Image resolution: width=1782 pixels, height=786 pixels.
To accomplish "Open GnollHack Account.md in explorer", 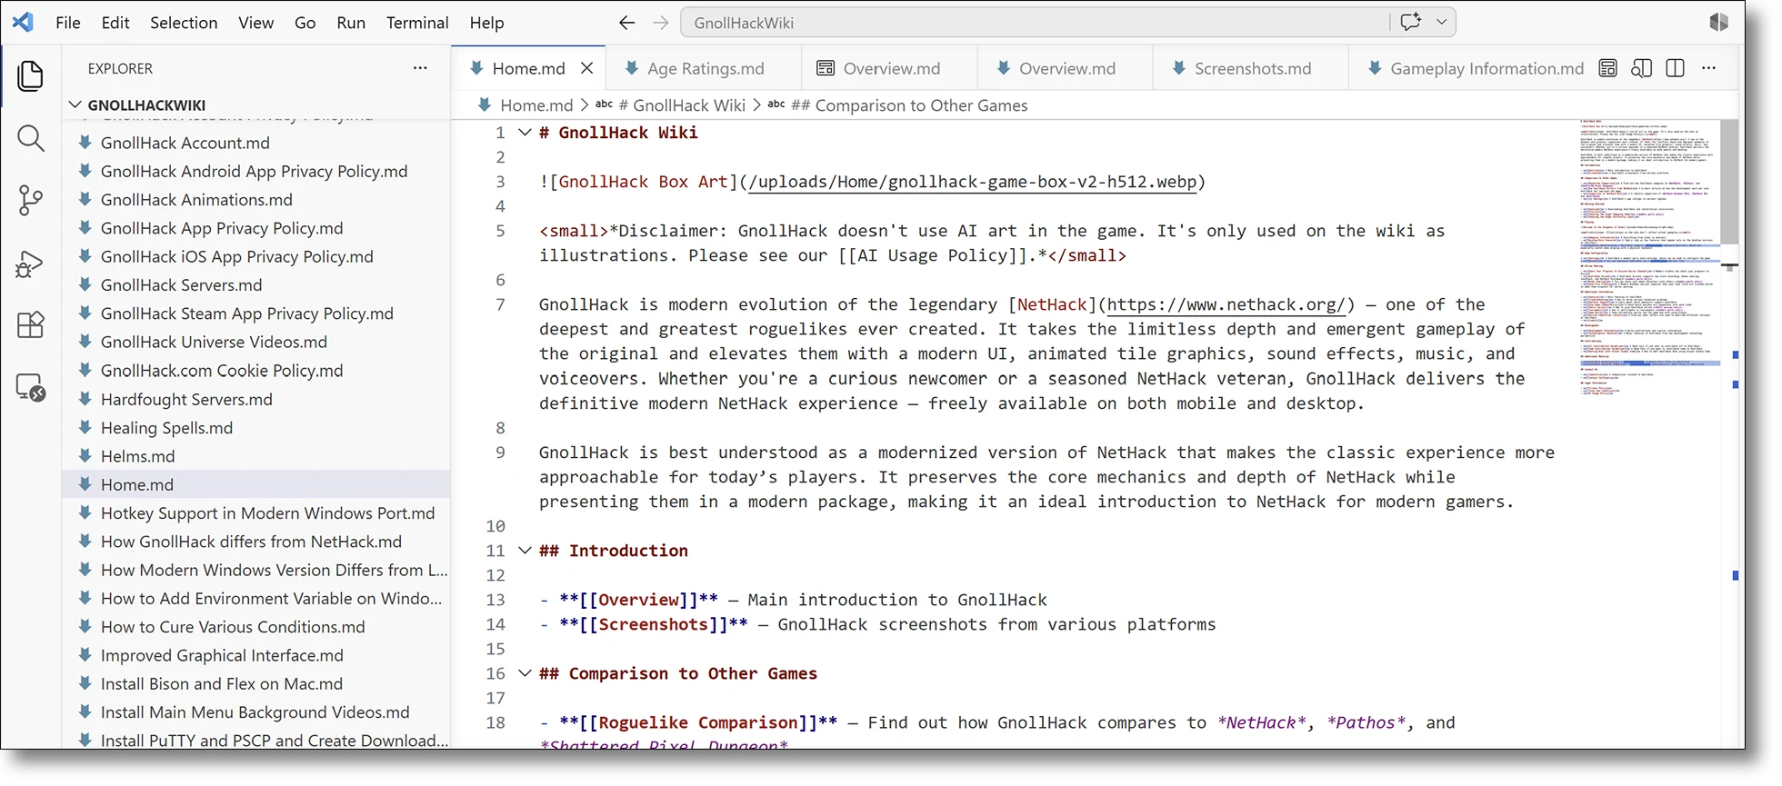I will tap(185, 143).
